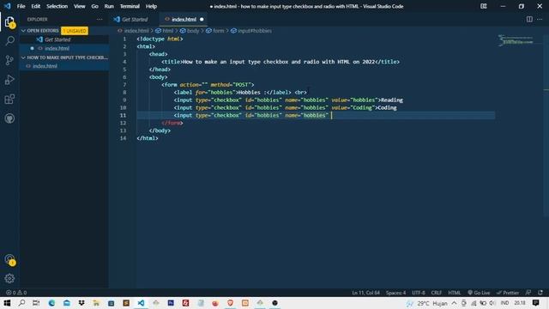Open the GitHub icon in activity bar
The width and height of the screenshot is (549, 309).
[9, 118]
